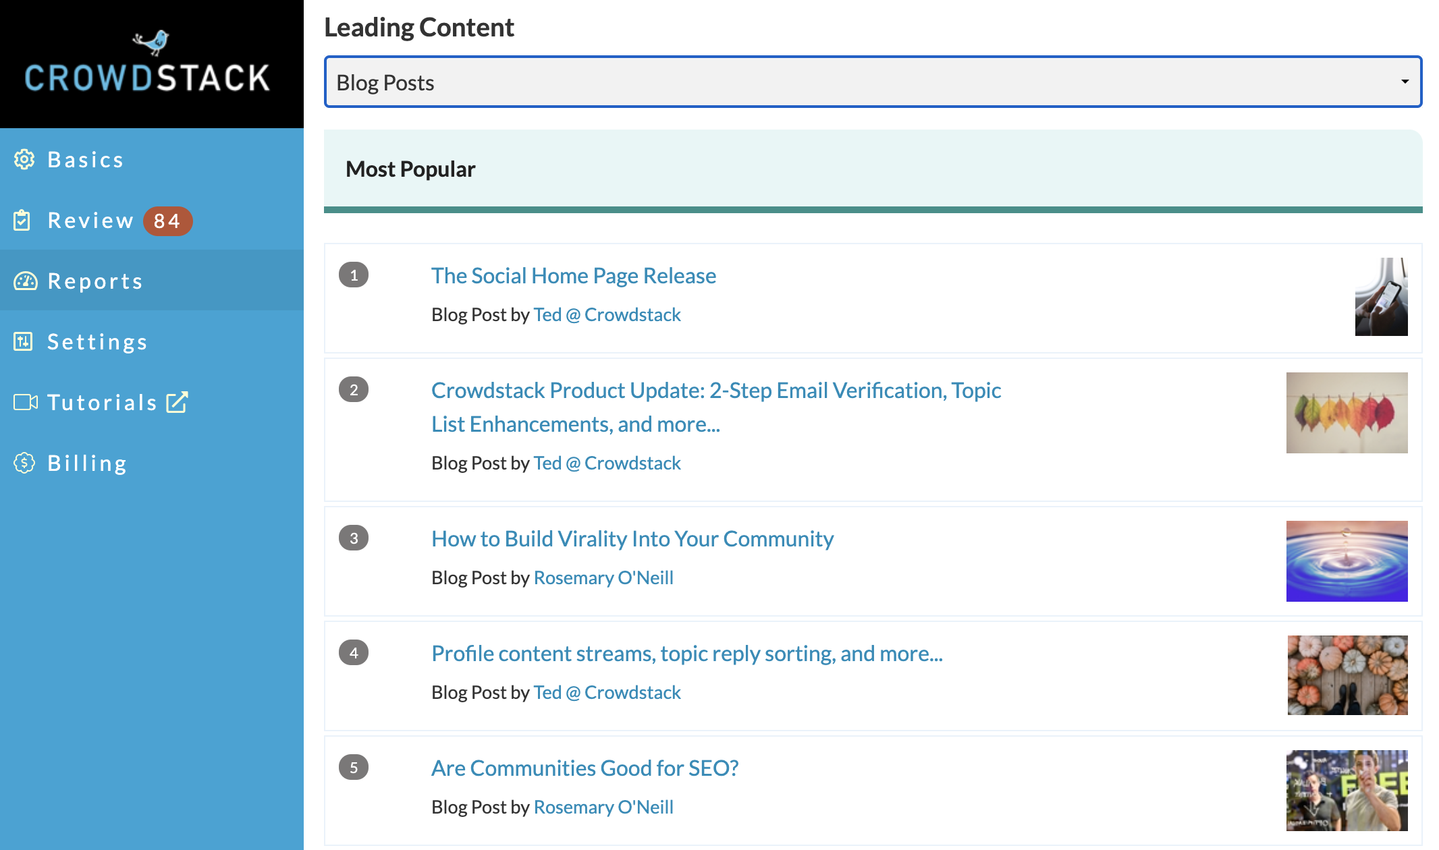1439x850 pixels.
Task: Click the Tutorials external link icon
Action: click(177, 402)
